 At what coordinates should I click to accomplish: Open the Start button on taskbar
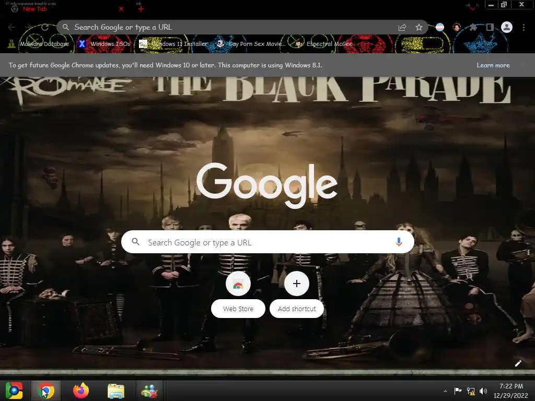14,391
